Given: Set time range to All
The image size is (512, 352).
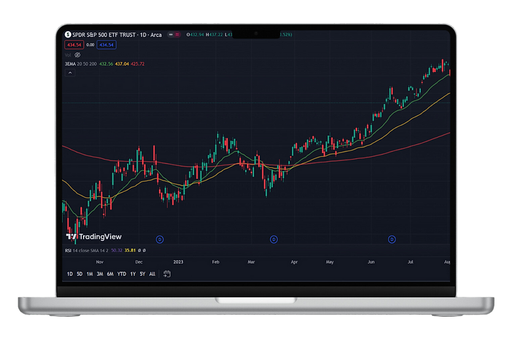Looking at the screenshot, I should (152, 274).
